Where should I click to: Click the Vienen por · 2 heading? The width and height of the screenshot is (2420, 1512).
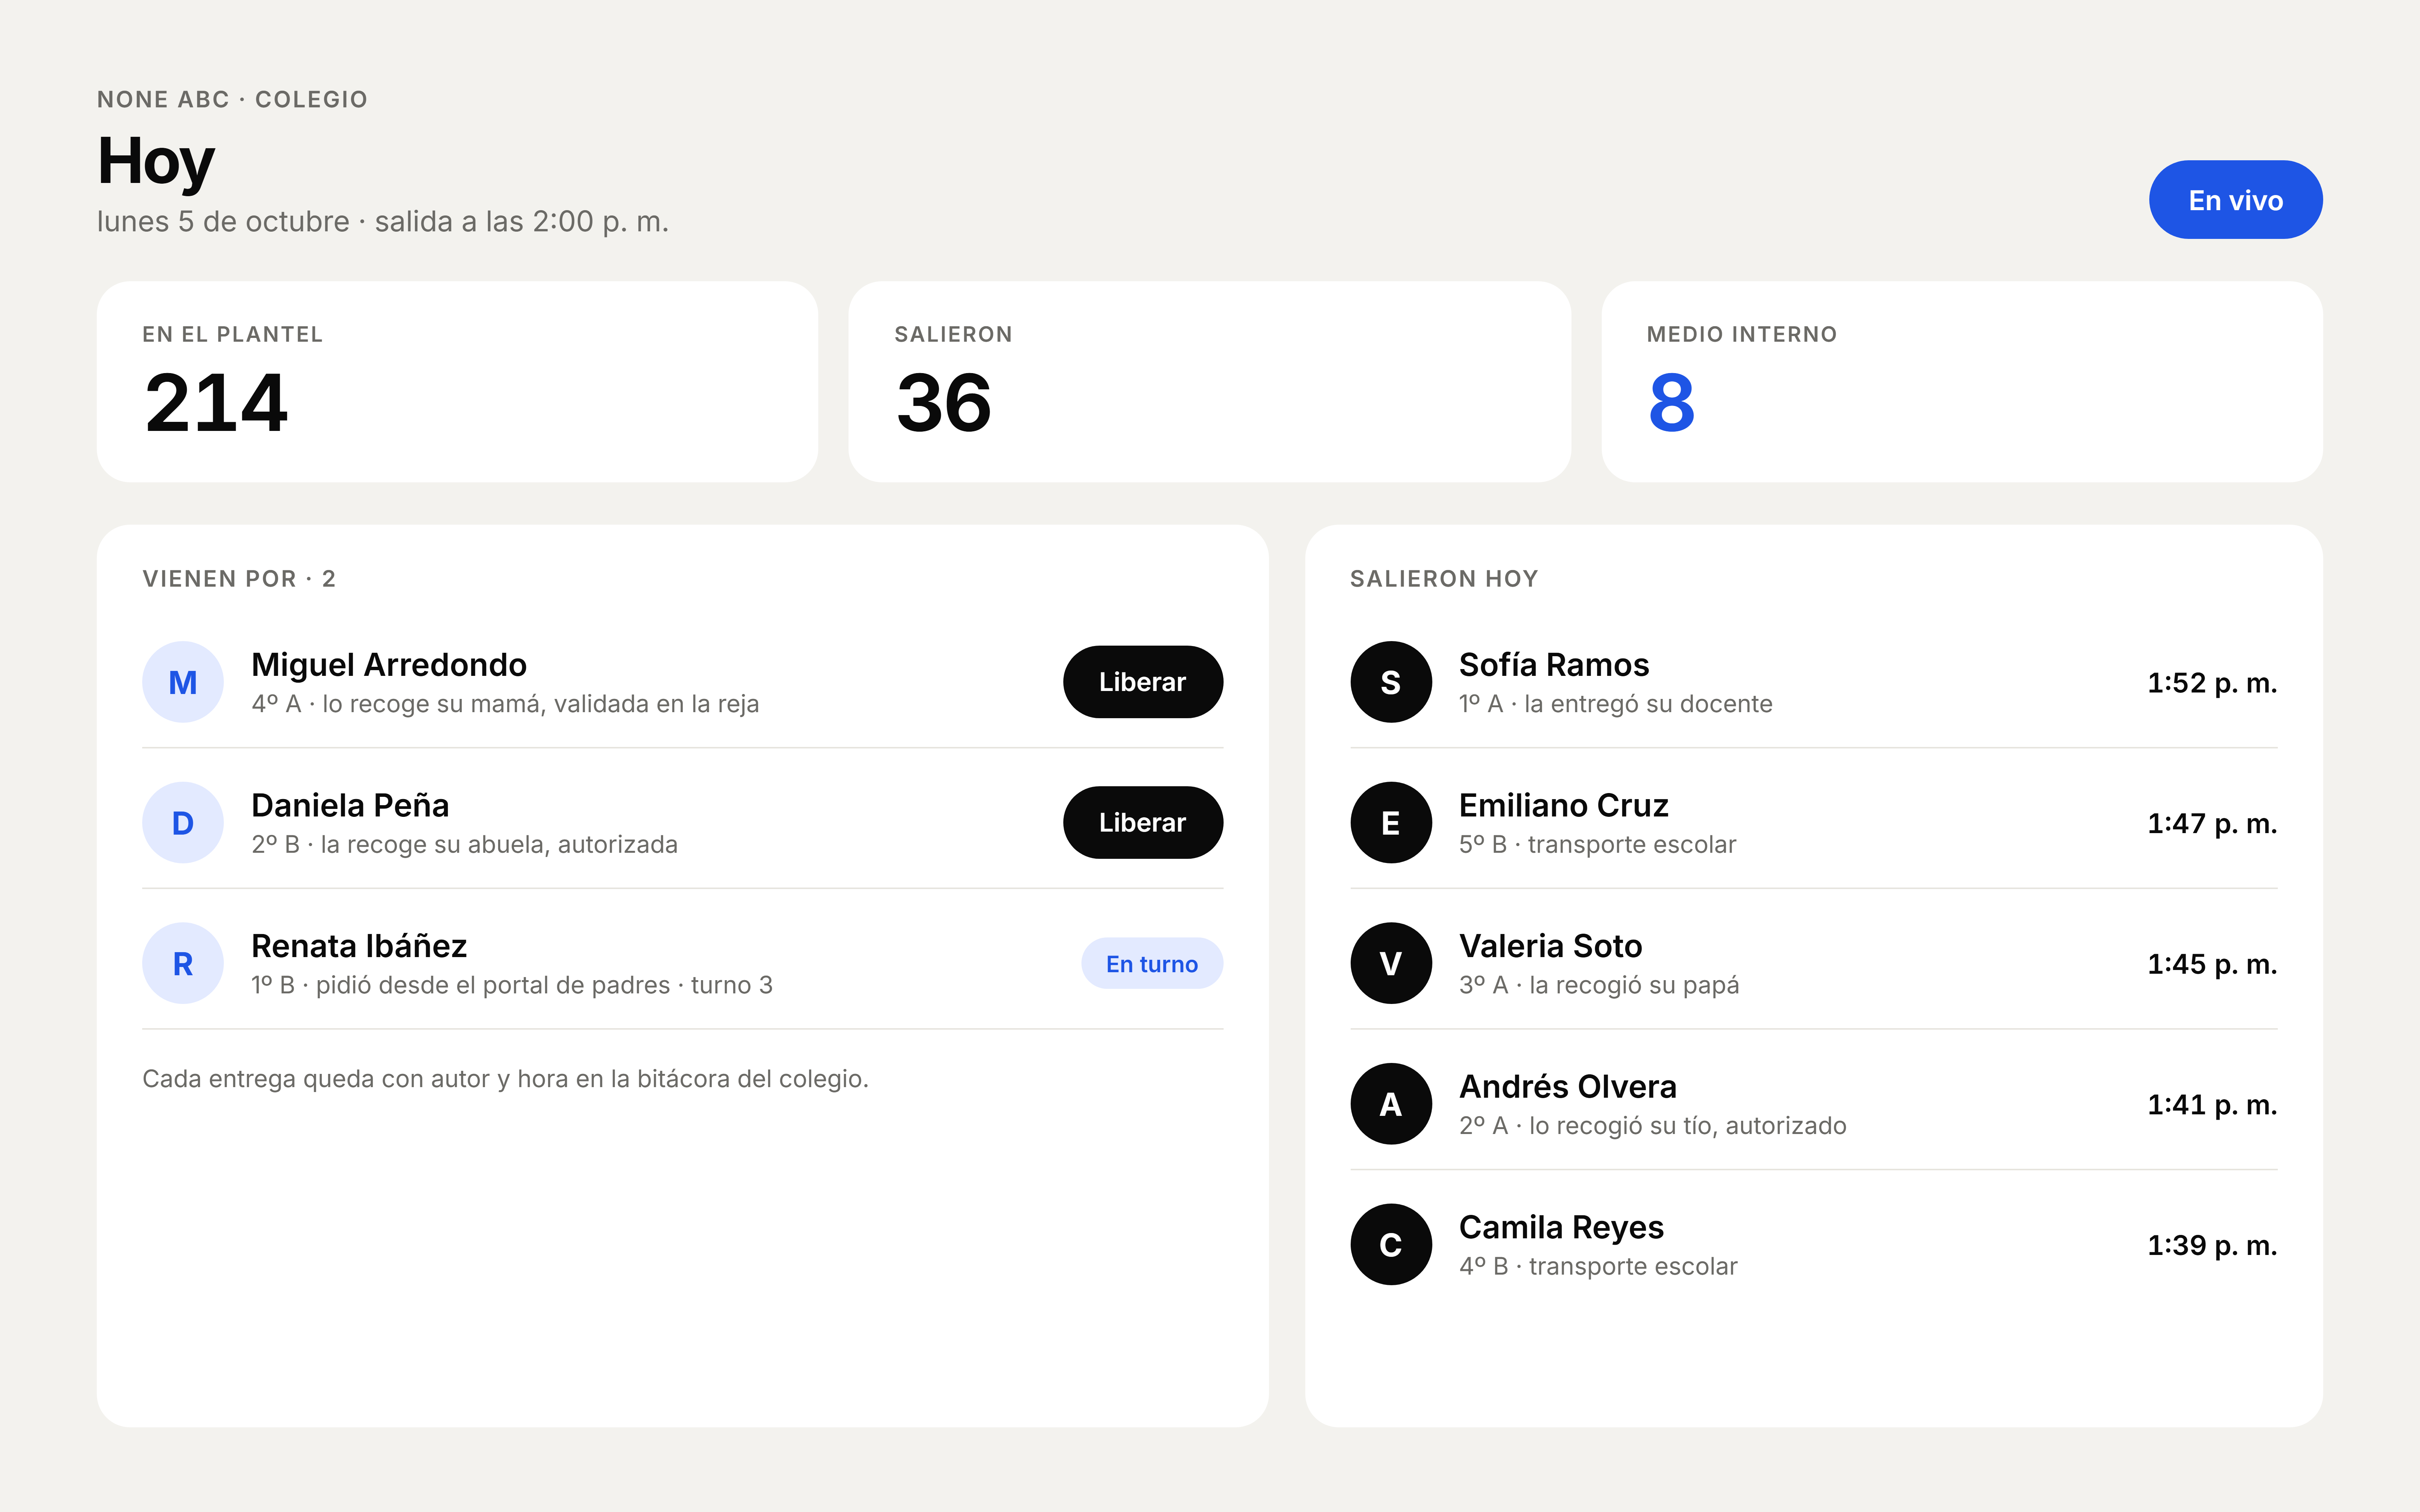(239, 579)
